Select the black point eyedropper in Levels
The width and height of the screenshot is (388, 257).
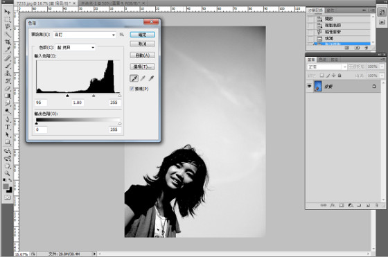coord(134,78)
